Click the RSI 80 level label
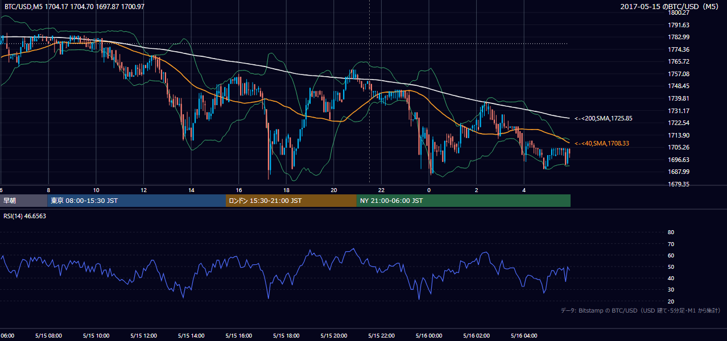Image resolution: width=727 pixels, height=341 pixels. (671, 232)
